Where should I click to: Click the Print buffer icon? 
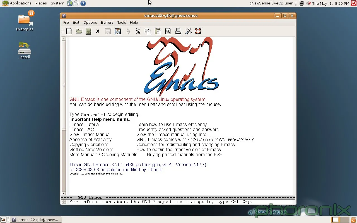pos(178,31)
